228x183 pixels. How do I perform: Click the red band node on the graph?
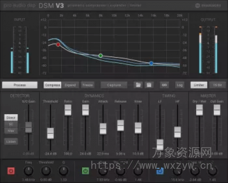tap(58, 44)
